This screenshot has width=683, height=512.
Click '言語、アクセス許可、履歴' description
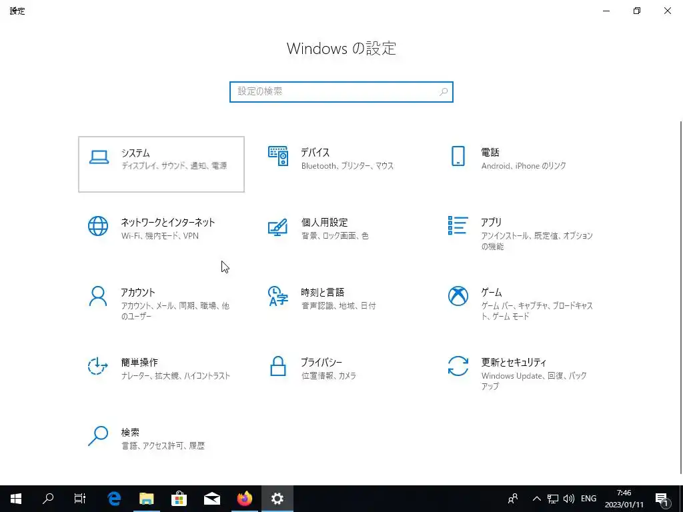(163, 446)
